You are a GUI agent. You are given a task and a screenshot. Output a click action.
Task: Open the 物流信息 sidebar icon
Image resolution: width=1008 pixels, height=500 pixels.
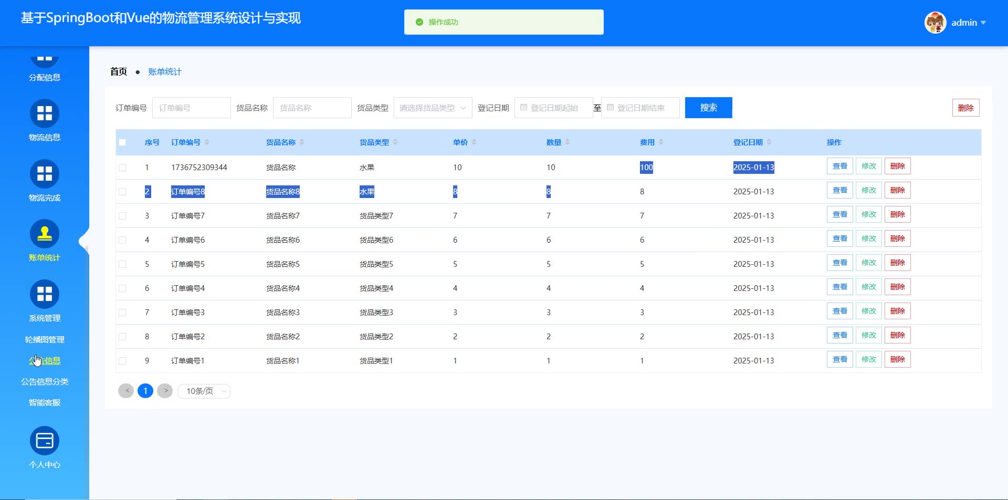[45, 113]
